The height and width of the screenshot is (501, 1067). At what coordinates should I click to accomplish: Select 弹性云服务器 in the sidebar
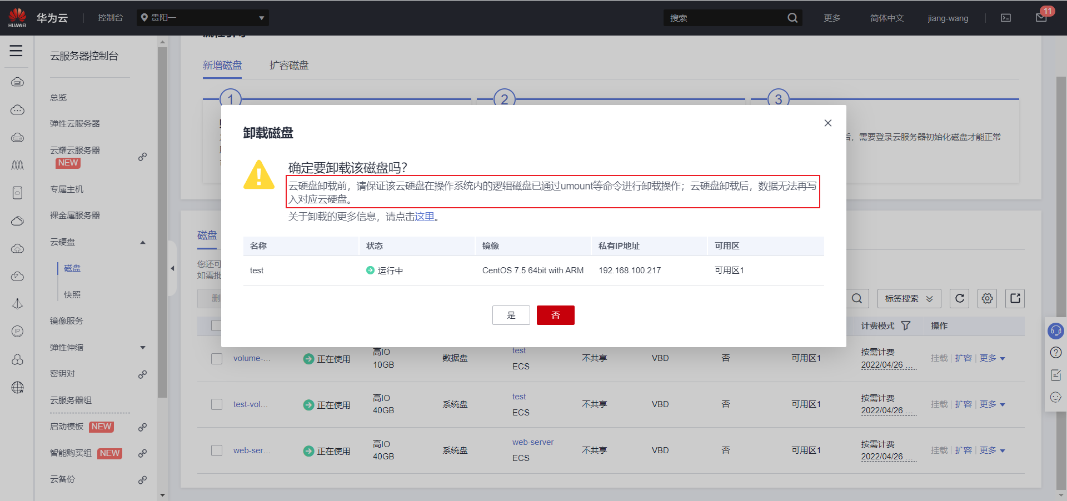[x=75, y=124]
